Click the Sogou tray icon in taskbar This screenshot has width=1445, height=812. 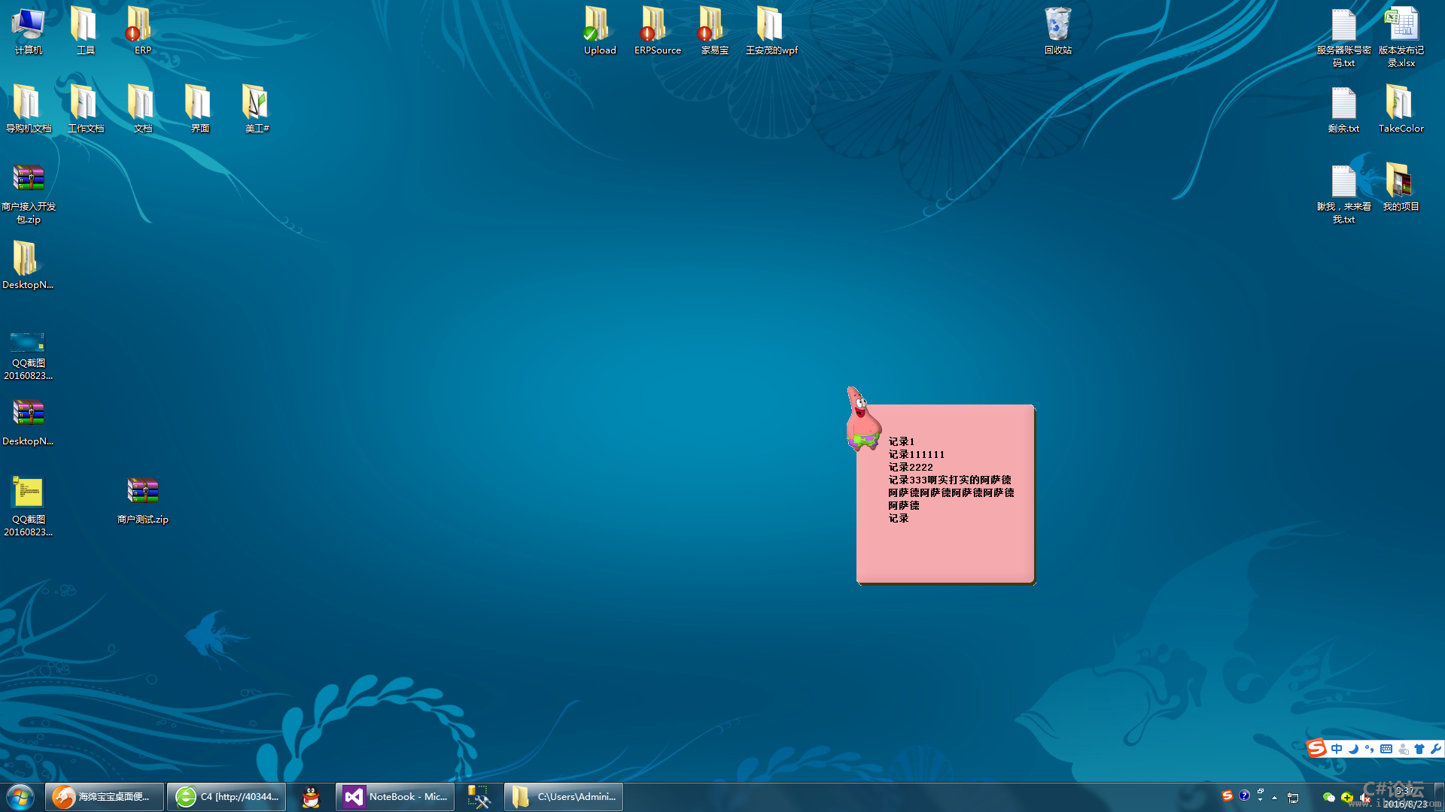tap(1227, 795)
